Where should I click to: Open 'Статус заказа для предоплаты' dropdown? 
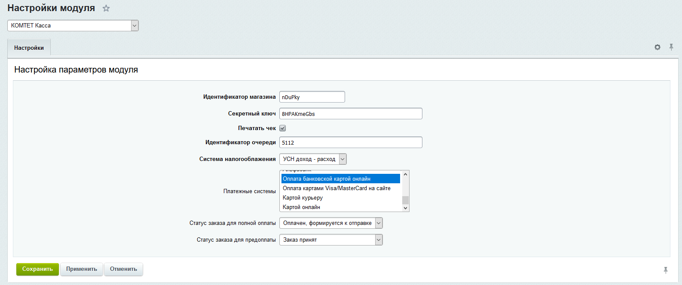tap(330, 240)
